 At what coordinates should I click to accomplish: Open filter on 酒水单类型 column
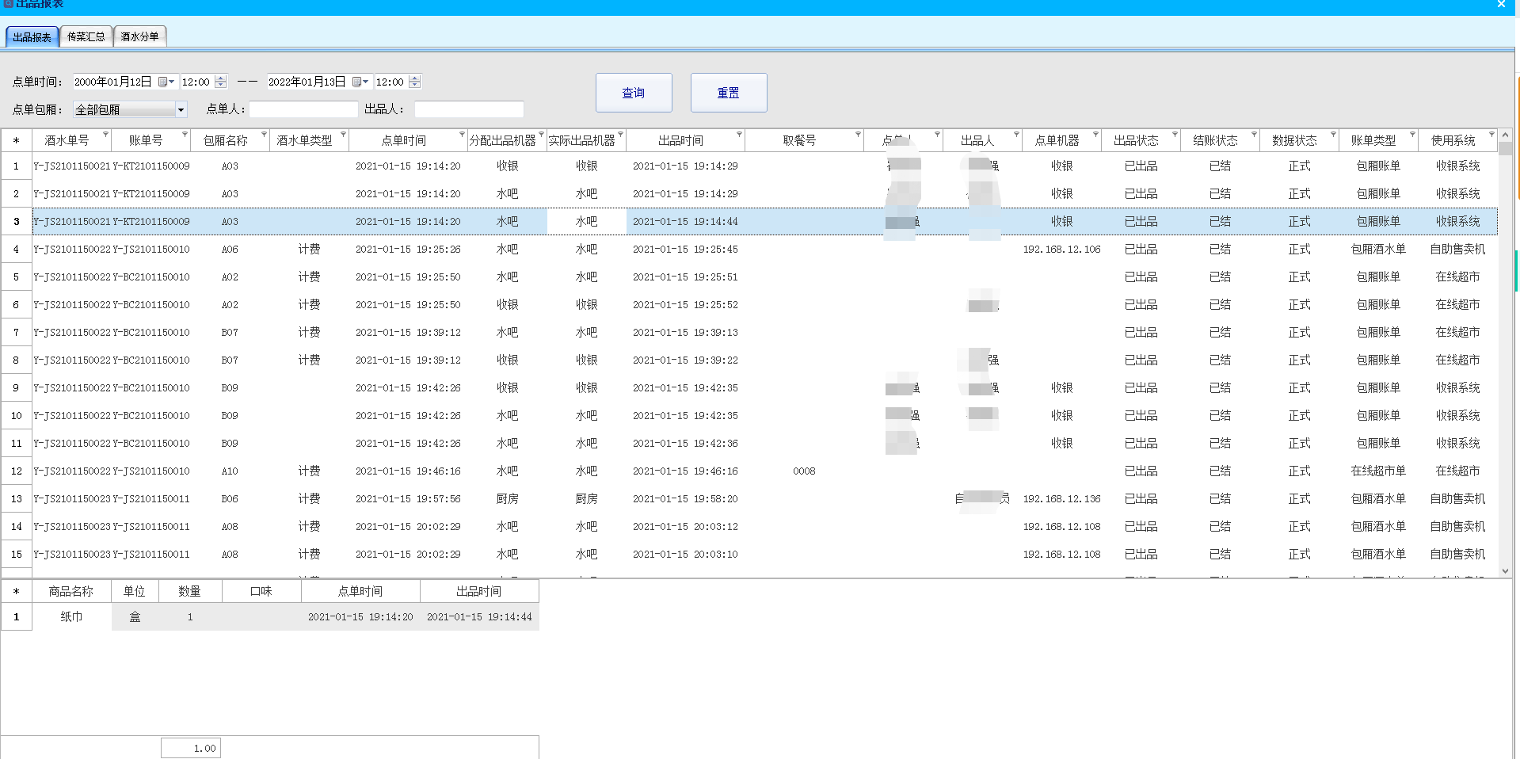(x=343, y=135)
